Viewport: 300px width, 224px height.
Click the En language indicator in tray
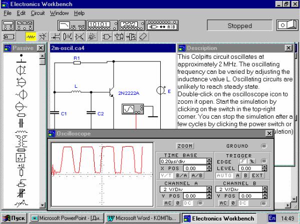pos(272,218)
